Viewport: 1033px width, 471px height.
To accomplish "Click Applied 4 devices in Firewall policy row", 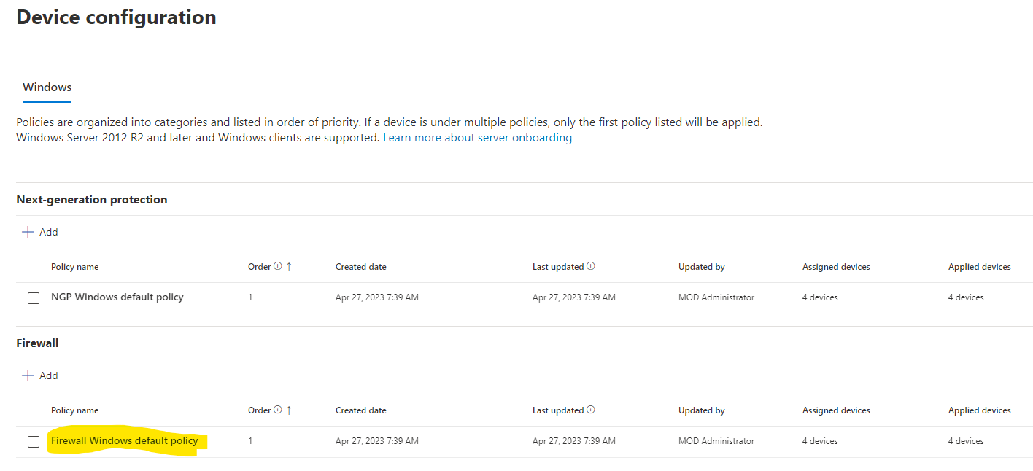I will pos(966,441).
